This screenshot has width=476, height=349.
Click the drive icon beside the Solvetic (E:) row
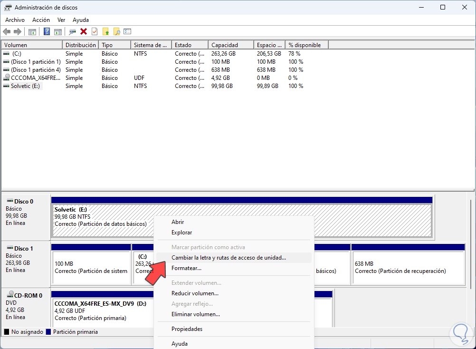[x=6, y=86]
